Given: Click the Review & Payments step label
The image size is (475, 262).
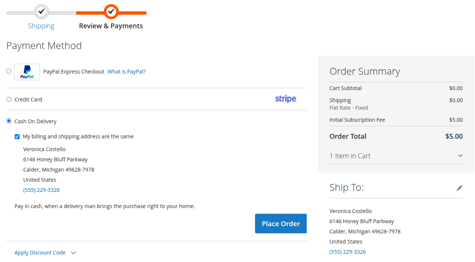Looking at the screenshot, I should point(111,26).
